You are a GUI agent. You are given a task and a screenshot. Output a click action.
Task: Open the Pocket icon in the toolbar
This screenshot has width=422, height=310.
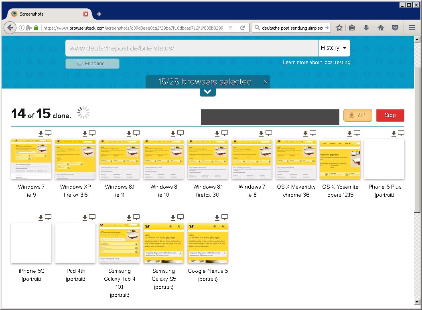click(395, 28)
